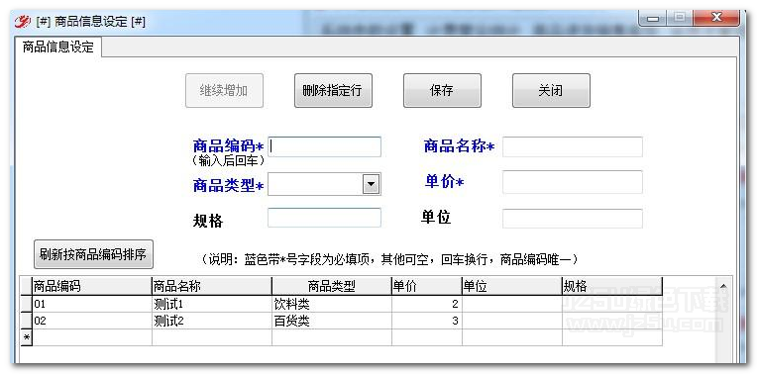Click the new row asterisk selector

coord(26,337)
